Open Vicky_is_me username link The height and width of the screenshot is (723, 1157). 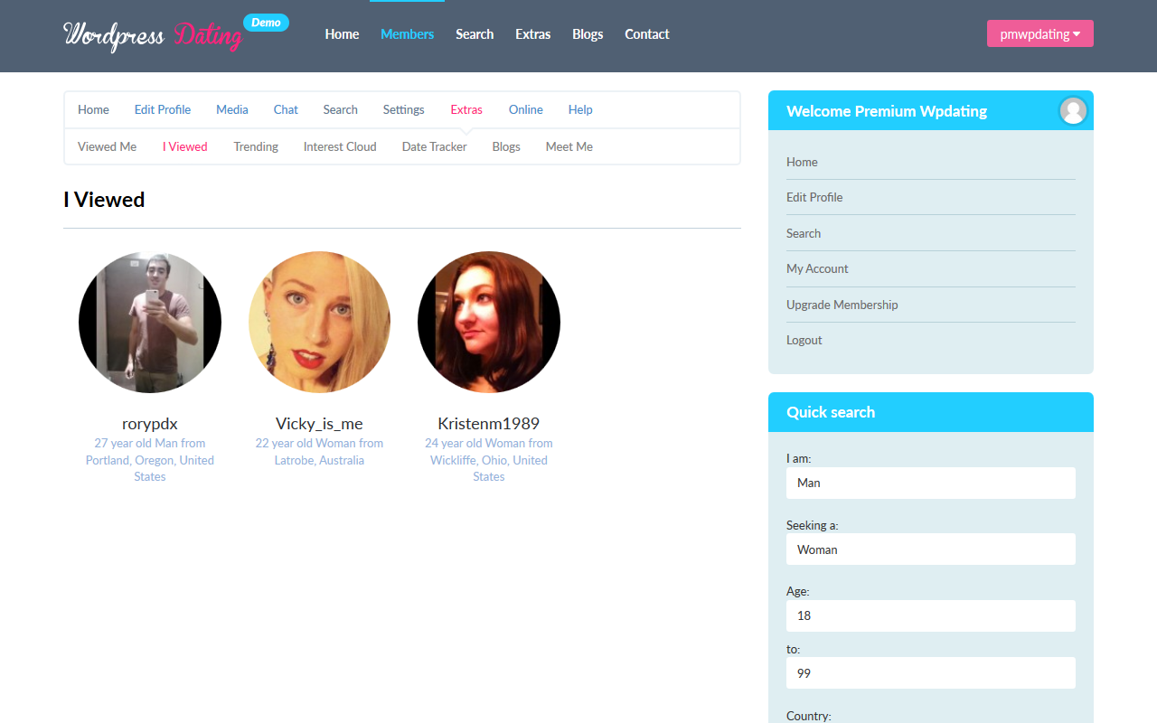tap(319, 423)
